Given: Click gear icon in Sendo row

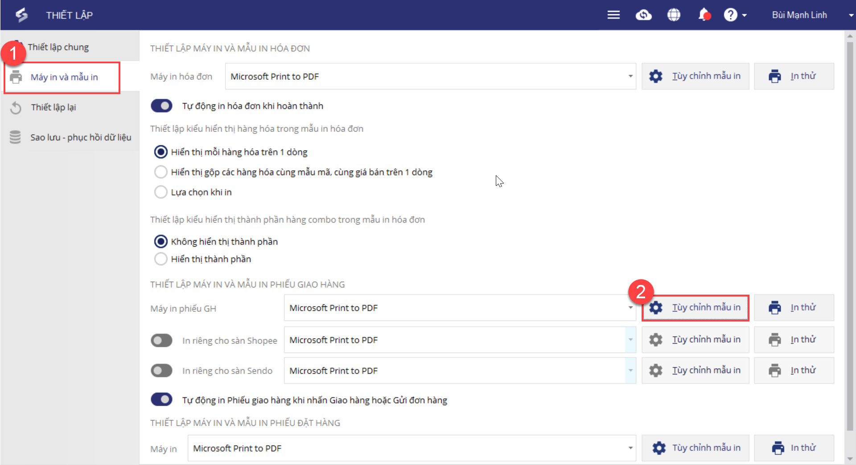Looking at the screenshot, I should click(x=656, y=370).
